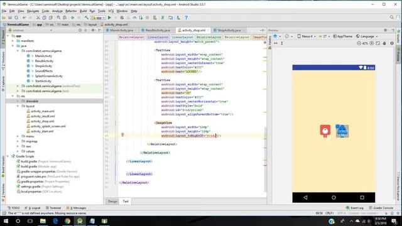The image size is (402, 226).
Task: Click the Project panel settings gear icon
Action: 93,30
